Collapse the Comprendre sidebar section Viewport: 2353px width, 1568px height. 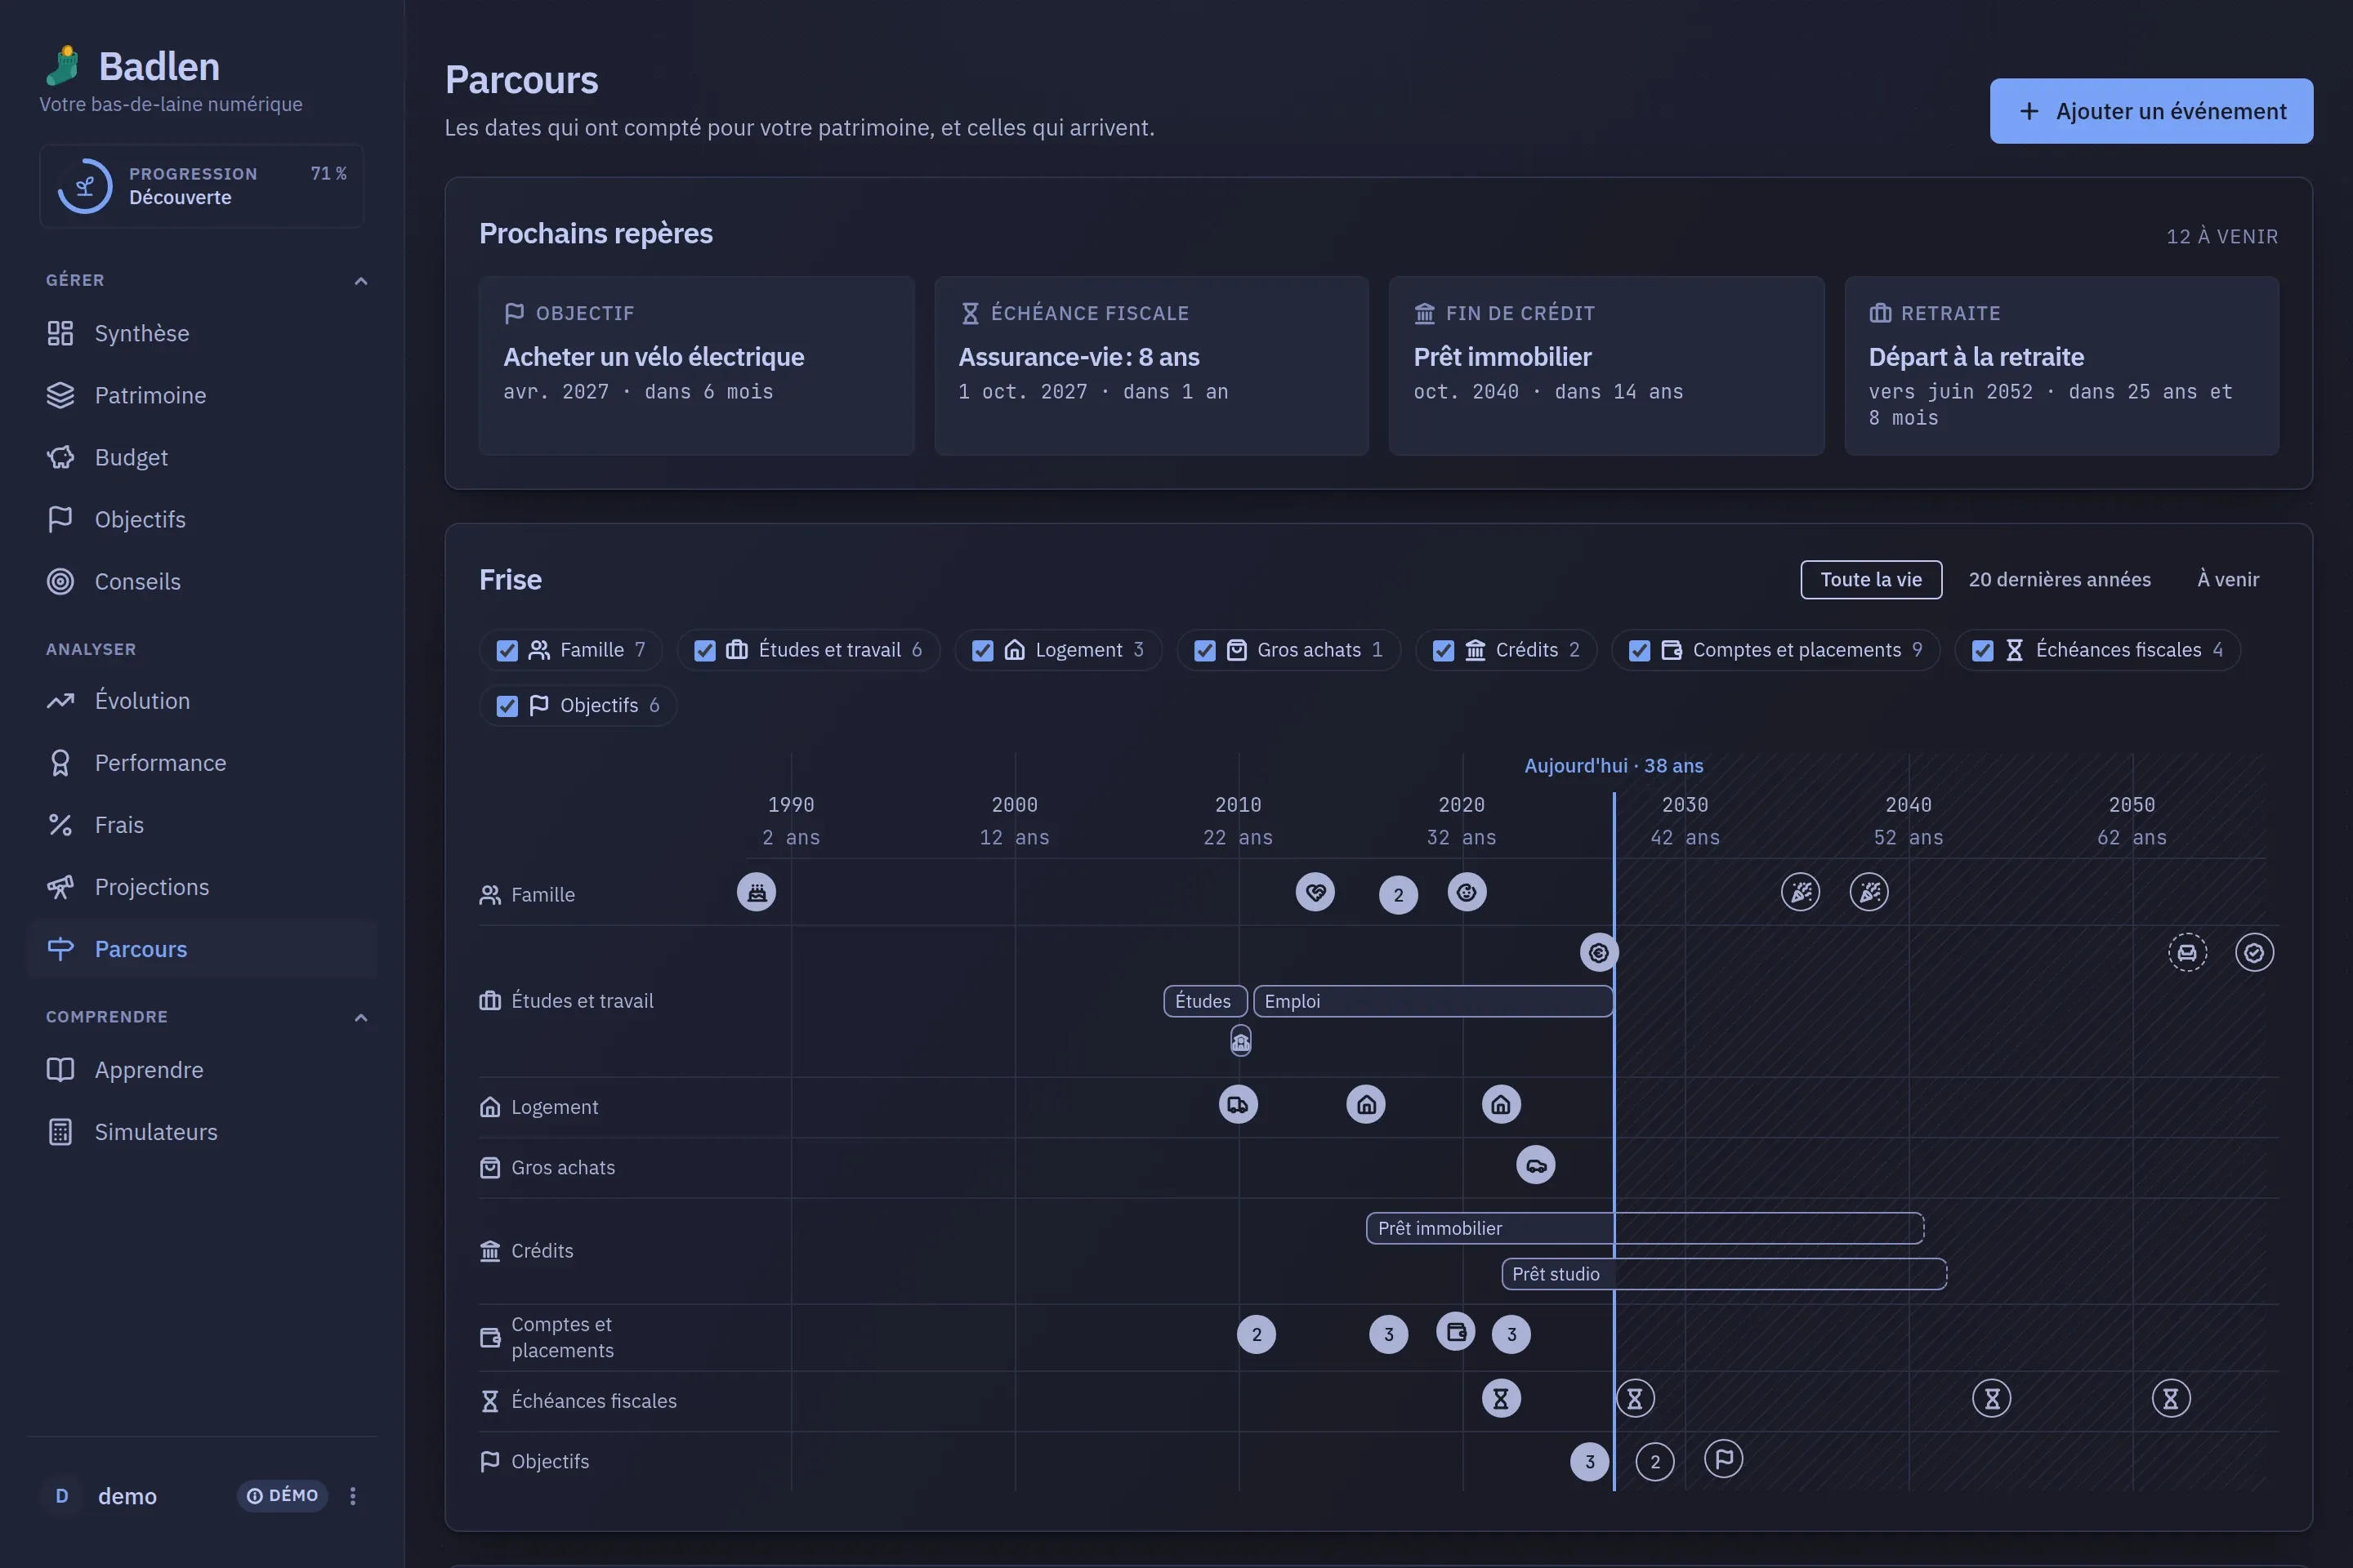361,1018
